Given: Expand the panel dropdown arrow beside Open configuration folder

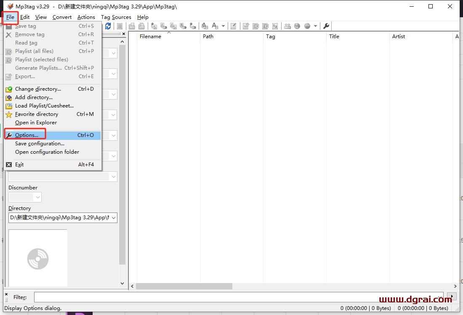Looking at the screenshot, I should click(x=113, y=156).
